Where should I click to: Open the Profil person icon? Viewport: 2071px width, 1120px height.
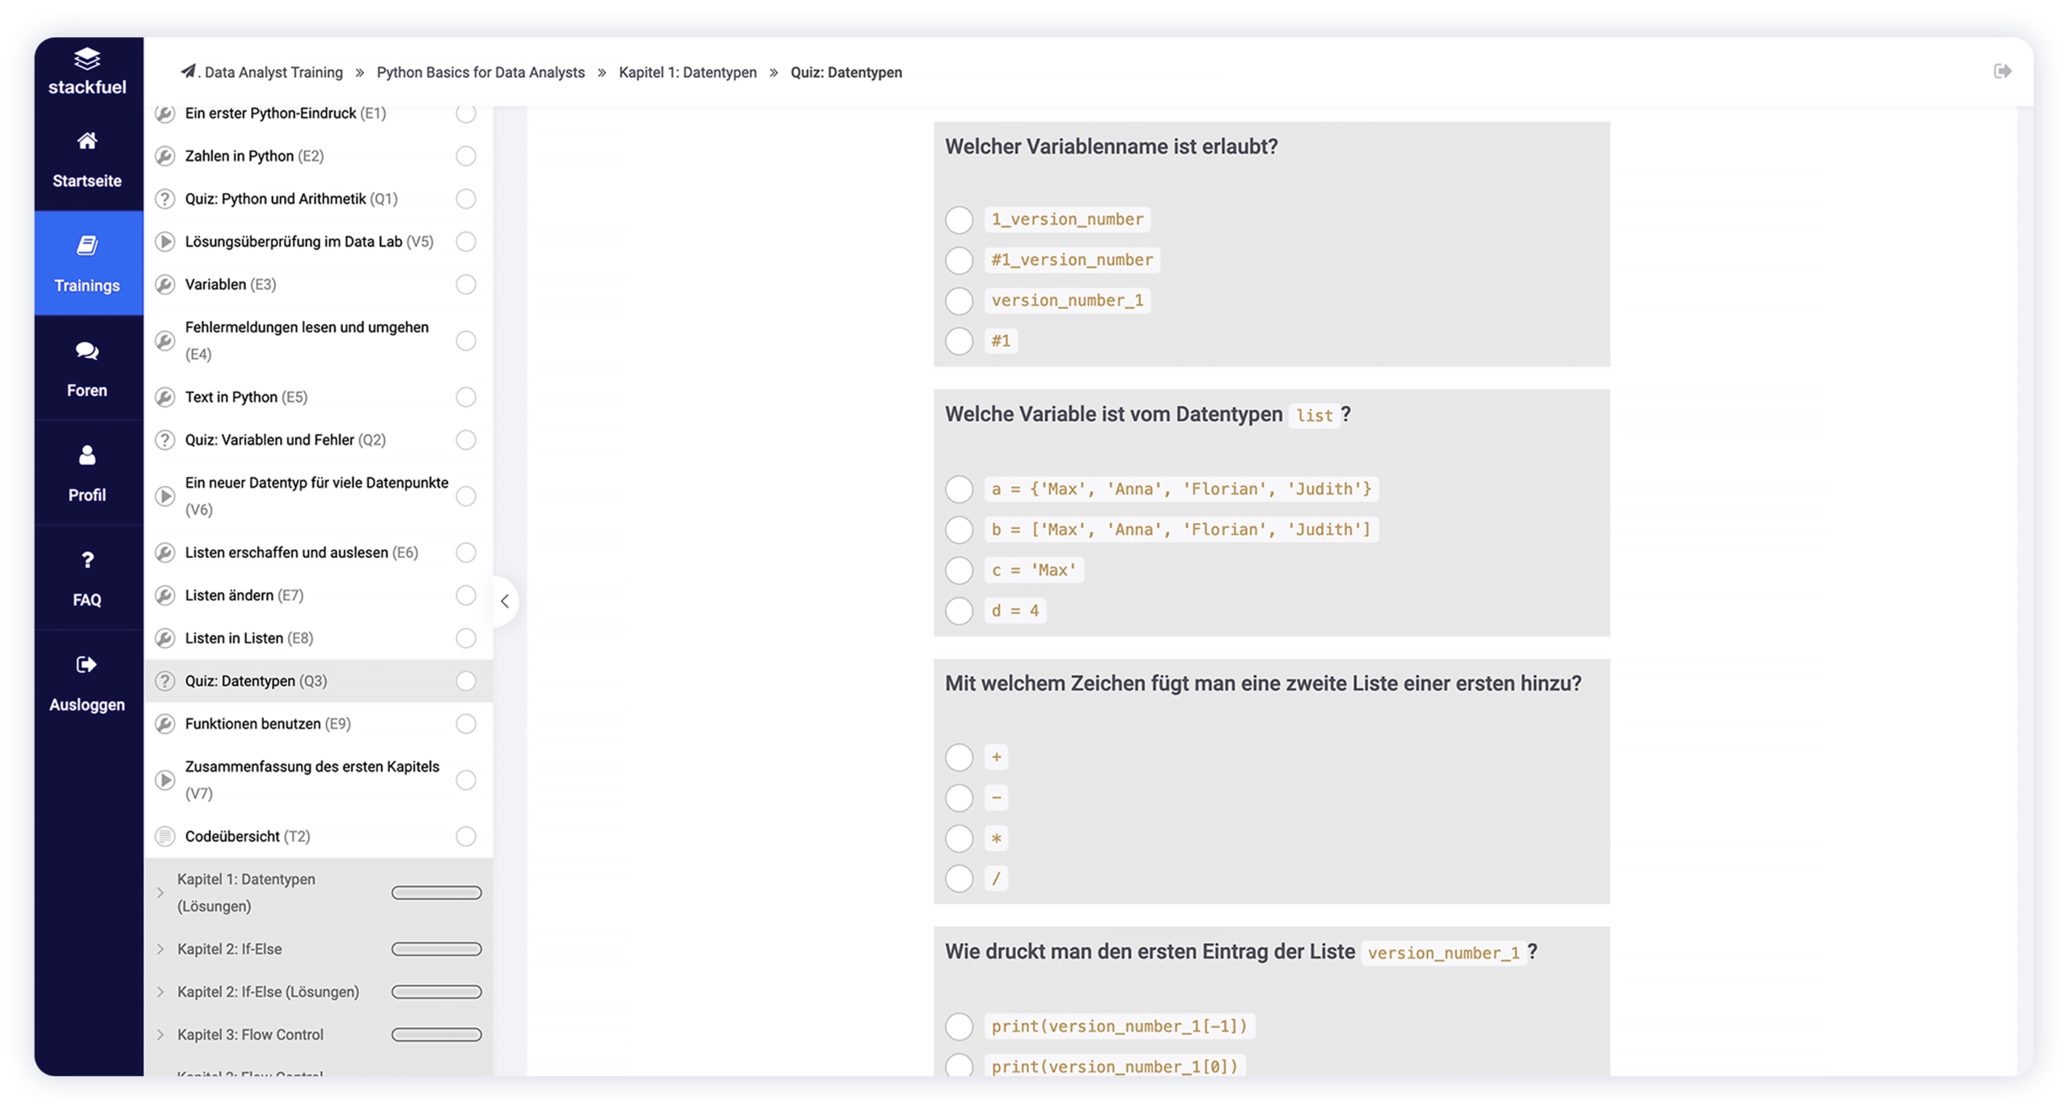pyautogui.click(x=87, y=455)
